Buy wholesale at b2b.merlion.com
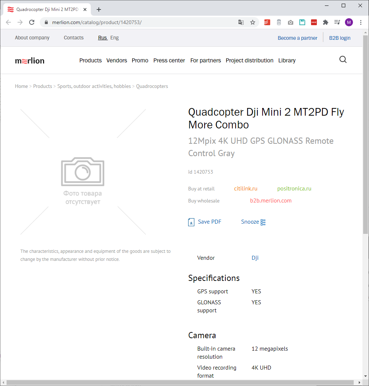Viewport: 369px width, 386px height. point(271,201)
